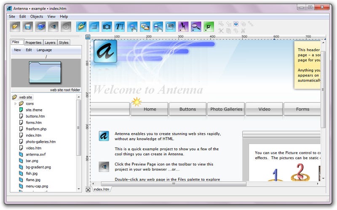Open the Edit menu in menu bar
Image resolution: width=337 pixels, height=210 pixels.
(x=23, y=16)
